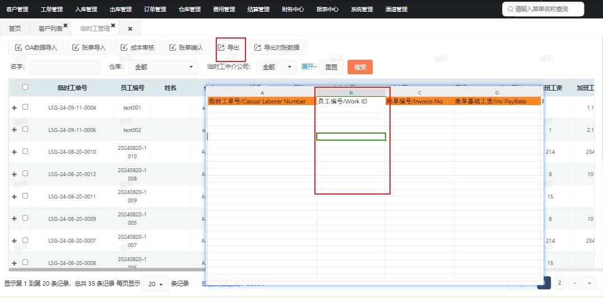603x298 pixels.
Task: Click the 导出对账数据 button
Action: coord(277,48)
